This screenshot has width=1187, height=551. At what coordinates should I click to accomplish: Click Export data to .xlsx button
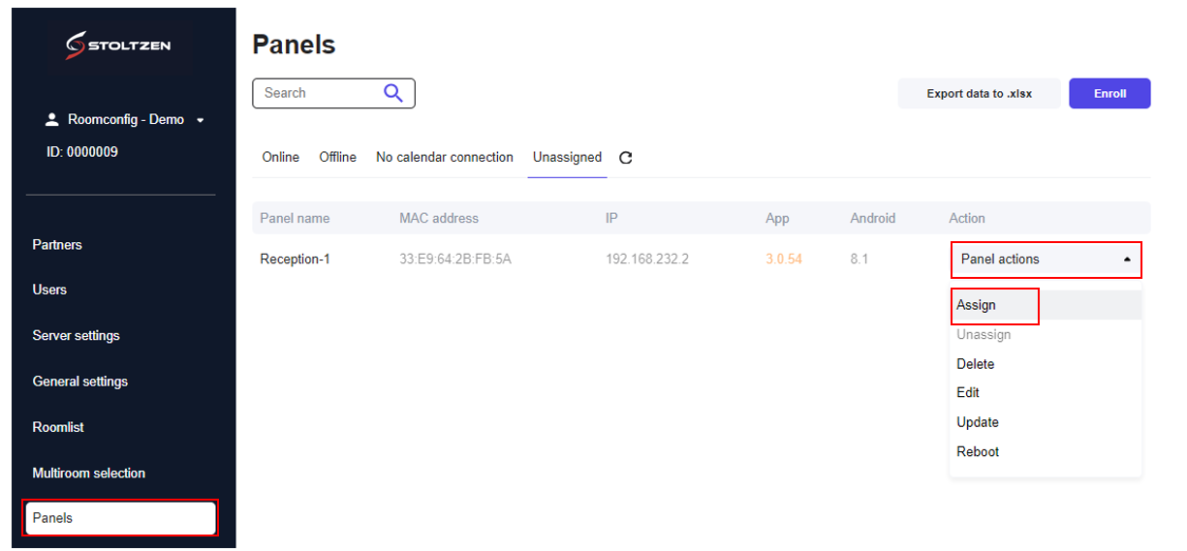(x=979, y=94)
